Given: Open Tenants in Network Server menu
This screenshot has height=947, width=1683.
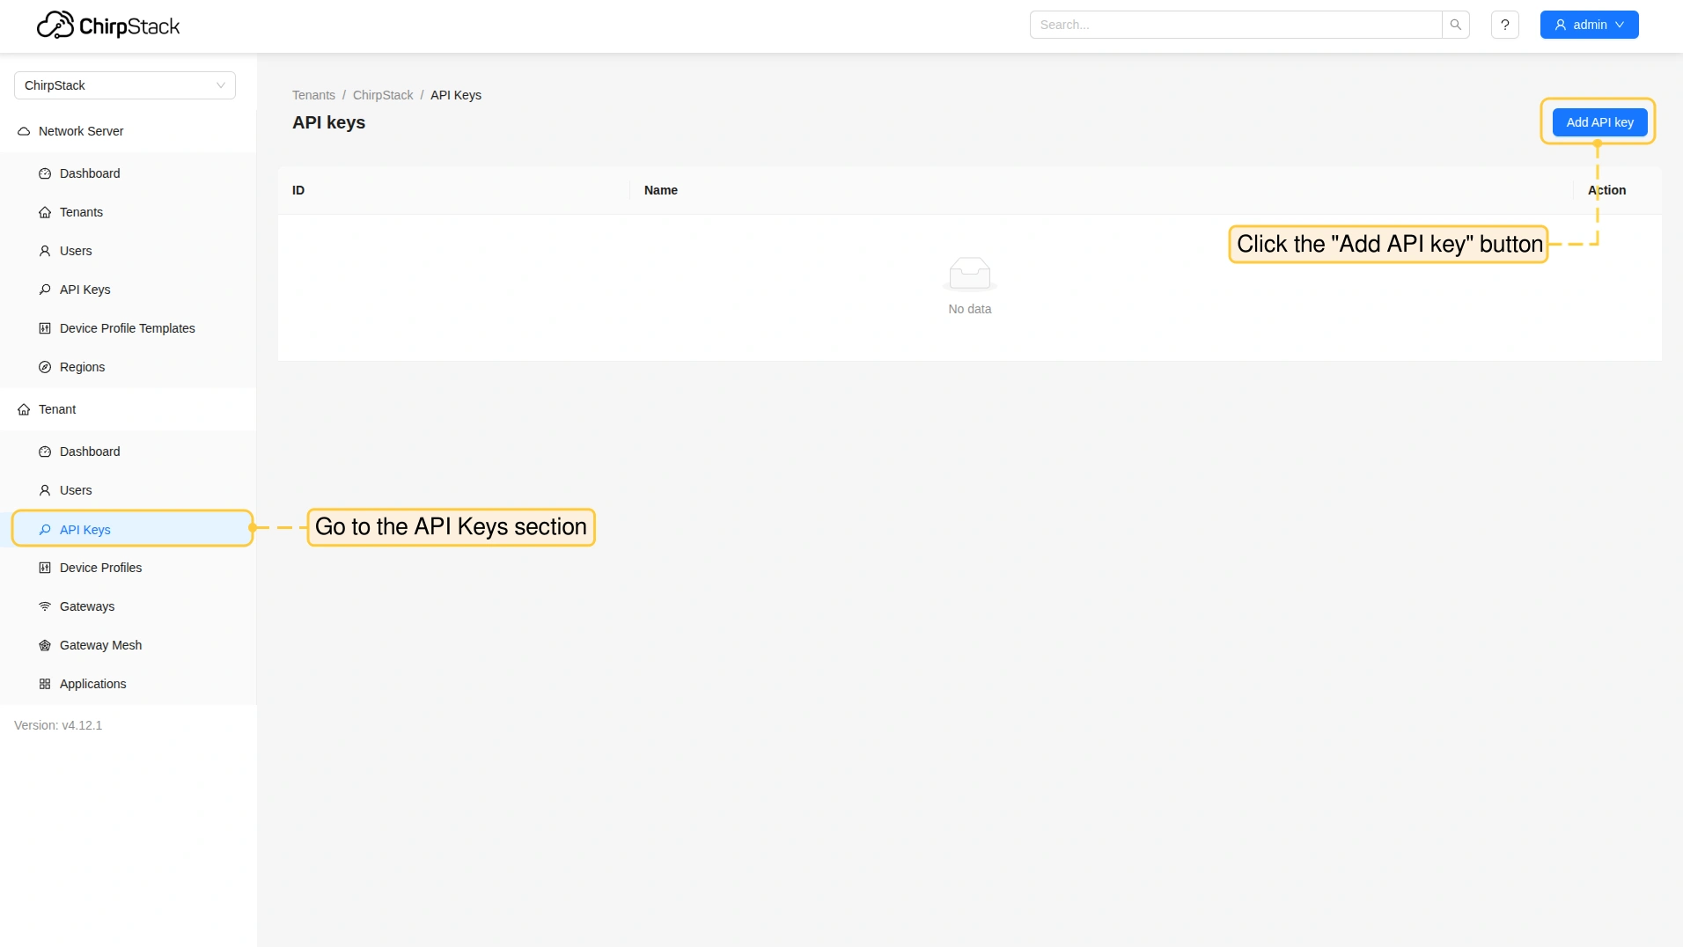Looking at the screenshot, I should [81, 212].
